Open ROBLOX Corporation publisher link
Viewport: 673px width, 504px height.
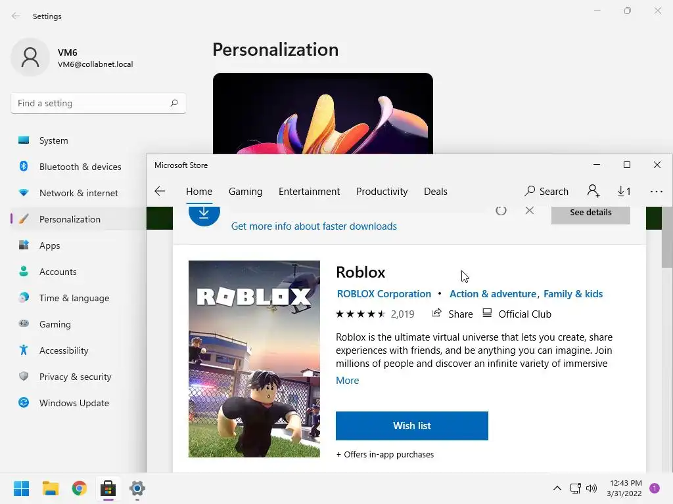tap(384, 294)
